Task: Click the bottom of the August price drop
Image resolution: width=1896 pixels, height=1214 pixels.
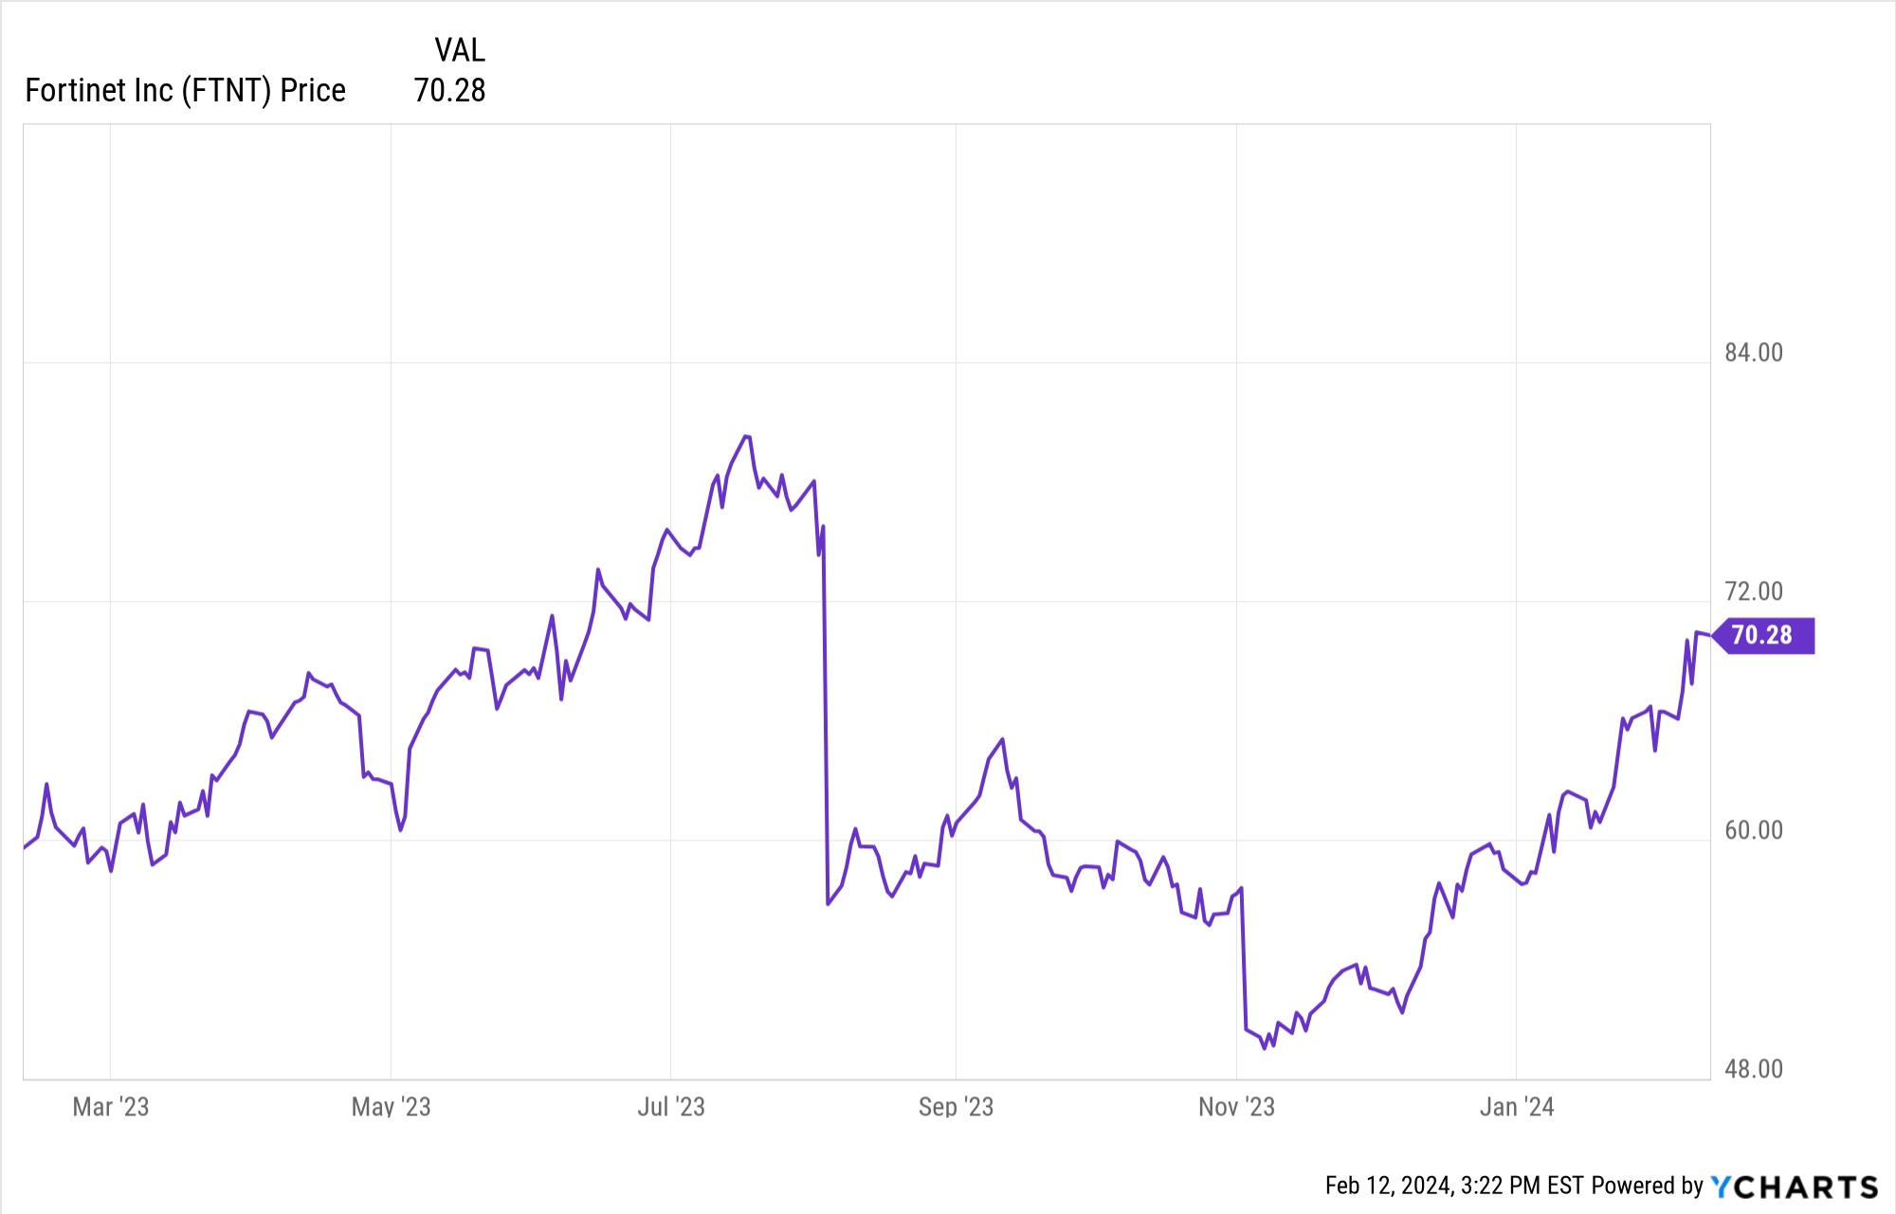Action: [x=828, y=904]
